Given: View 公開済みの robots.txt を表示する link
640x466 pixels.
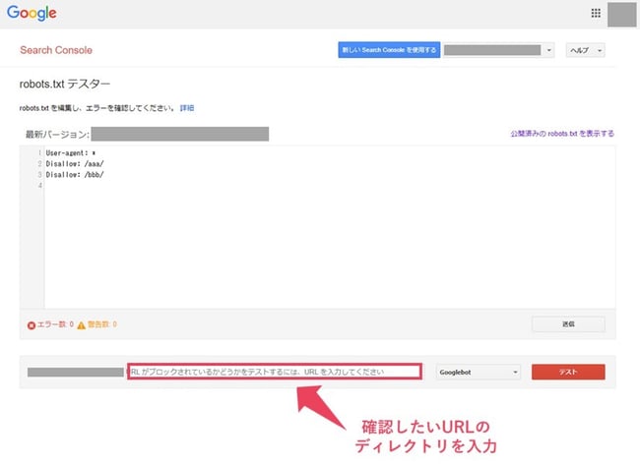Looking at the screenshot, I should (x=561, y=134).
